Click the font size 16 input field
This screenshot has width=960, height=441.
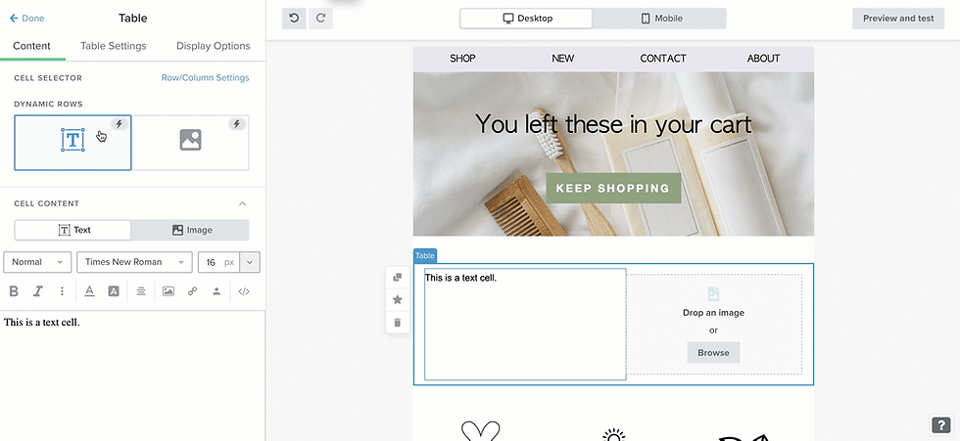[218, 262]
